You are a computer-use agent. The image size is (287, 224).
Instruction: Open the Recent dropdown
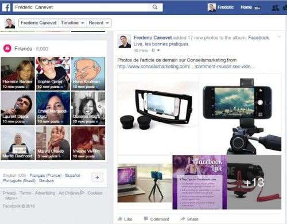[99, 23]
